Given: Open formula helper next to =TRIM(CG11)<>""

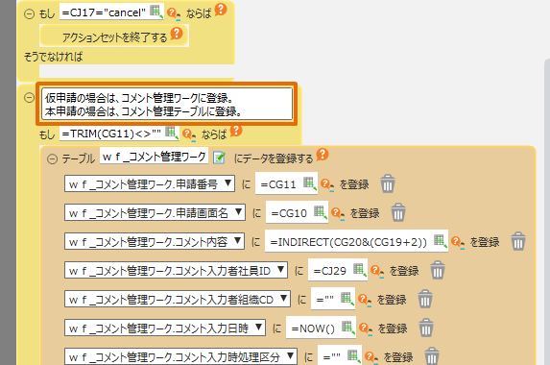Looking at the screenshot, I should pos(189,134).
